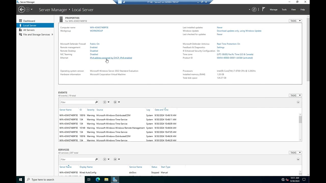Viewport: 326px width, 183px height.
Task: Click Real-Time Protection: On link
Action: click(228, 44)
